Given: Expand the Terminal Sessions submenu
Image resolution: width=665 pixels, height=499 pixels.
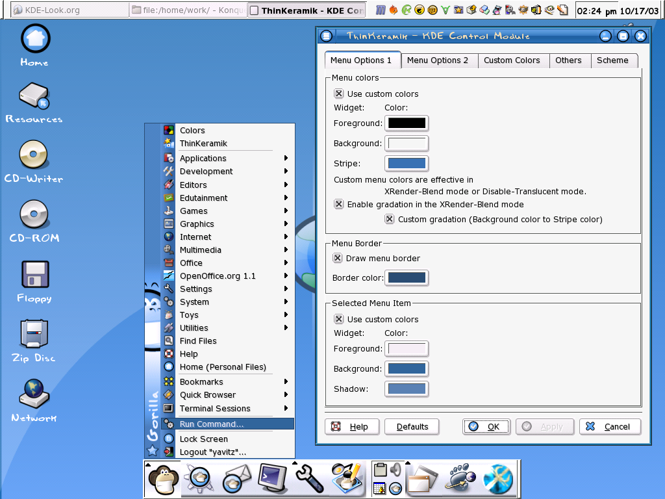Looking at the screenshot, I should 228,408.
